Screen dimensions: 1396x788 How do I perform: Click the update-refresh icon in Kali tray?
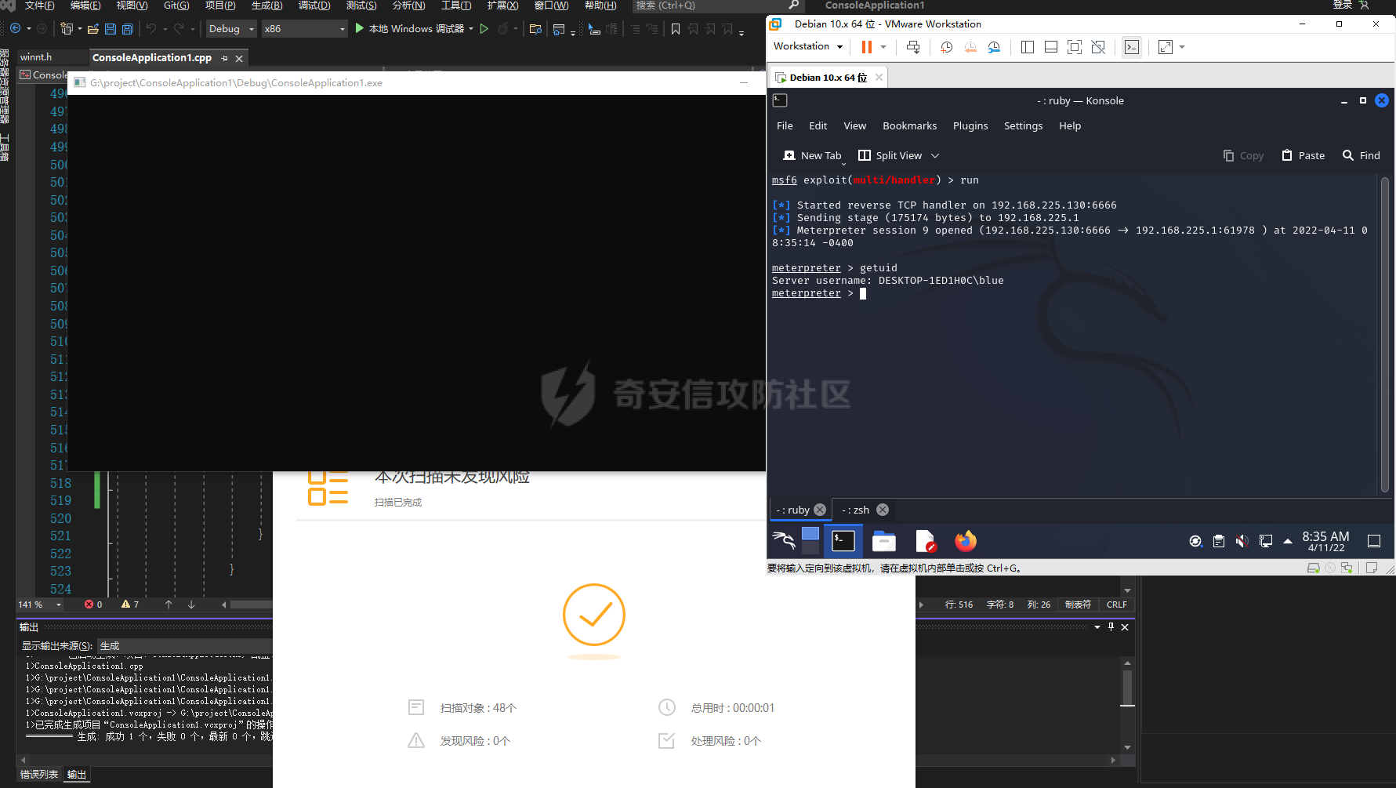coord(1195,541)
